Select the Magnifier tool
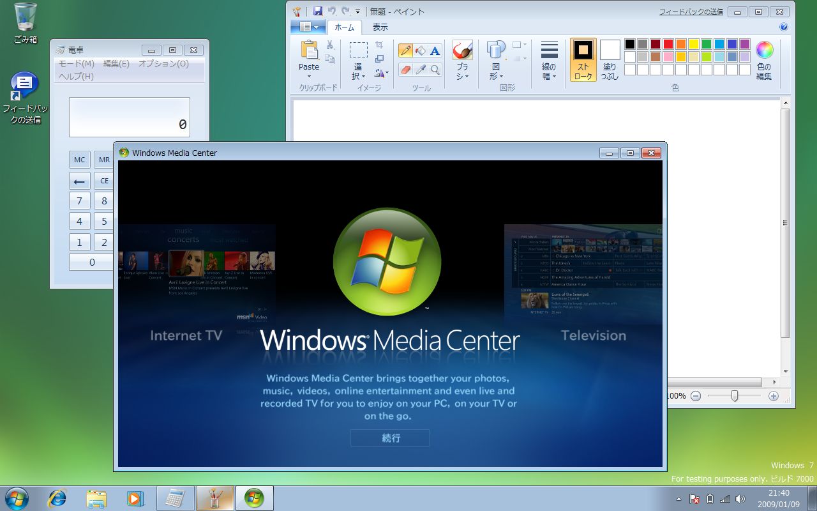 coord(435,70)
